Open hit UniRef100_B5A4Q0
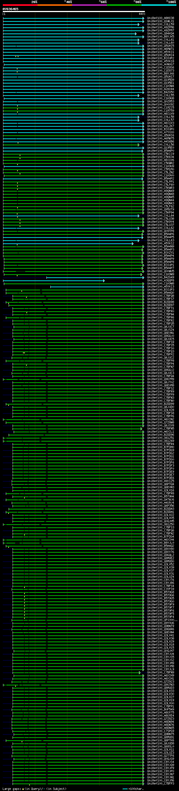Image resolution: width=179 pixels, height=791 pixels. 161,293
